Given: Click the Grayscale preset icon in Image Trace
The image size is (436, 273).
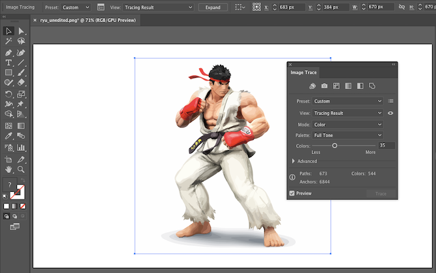Looking at the screenshot, I should click(348, 86).
